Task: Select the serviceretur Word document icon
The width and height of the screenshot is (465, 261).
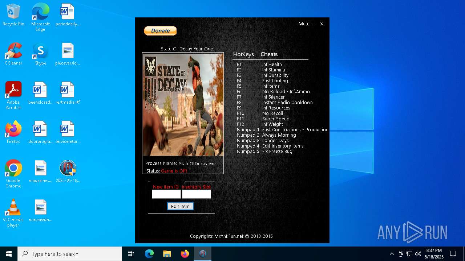Action: coord(68,133)
